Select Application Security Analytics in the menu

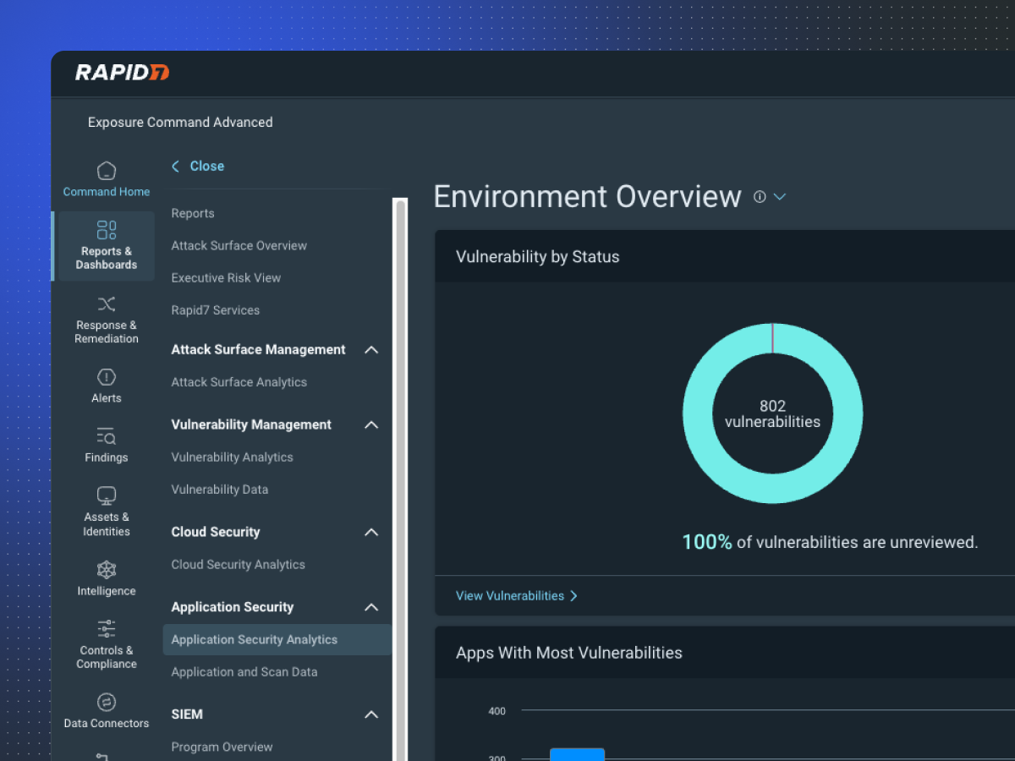(x=252, y=639)
